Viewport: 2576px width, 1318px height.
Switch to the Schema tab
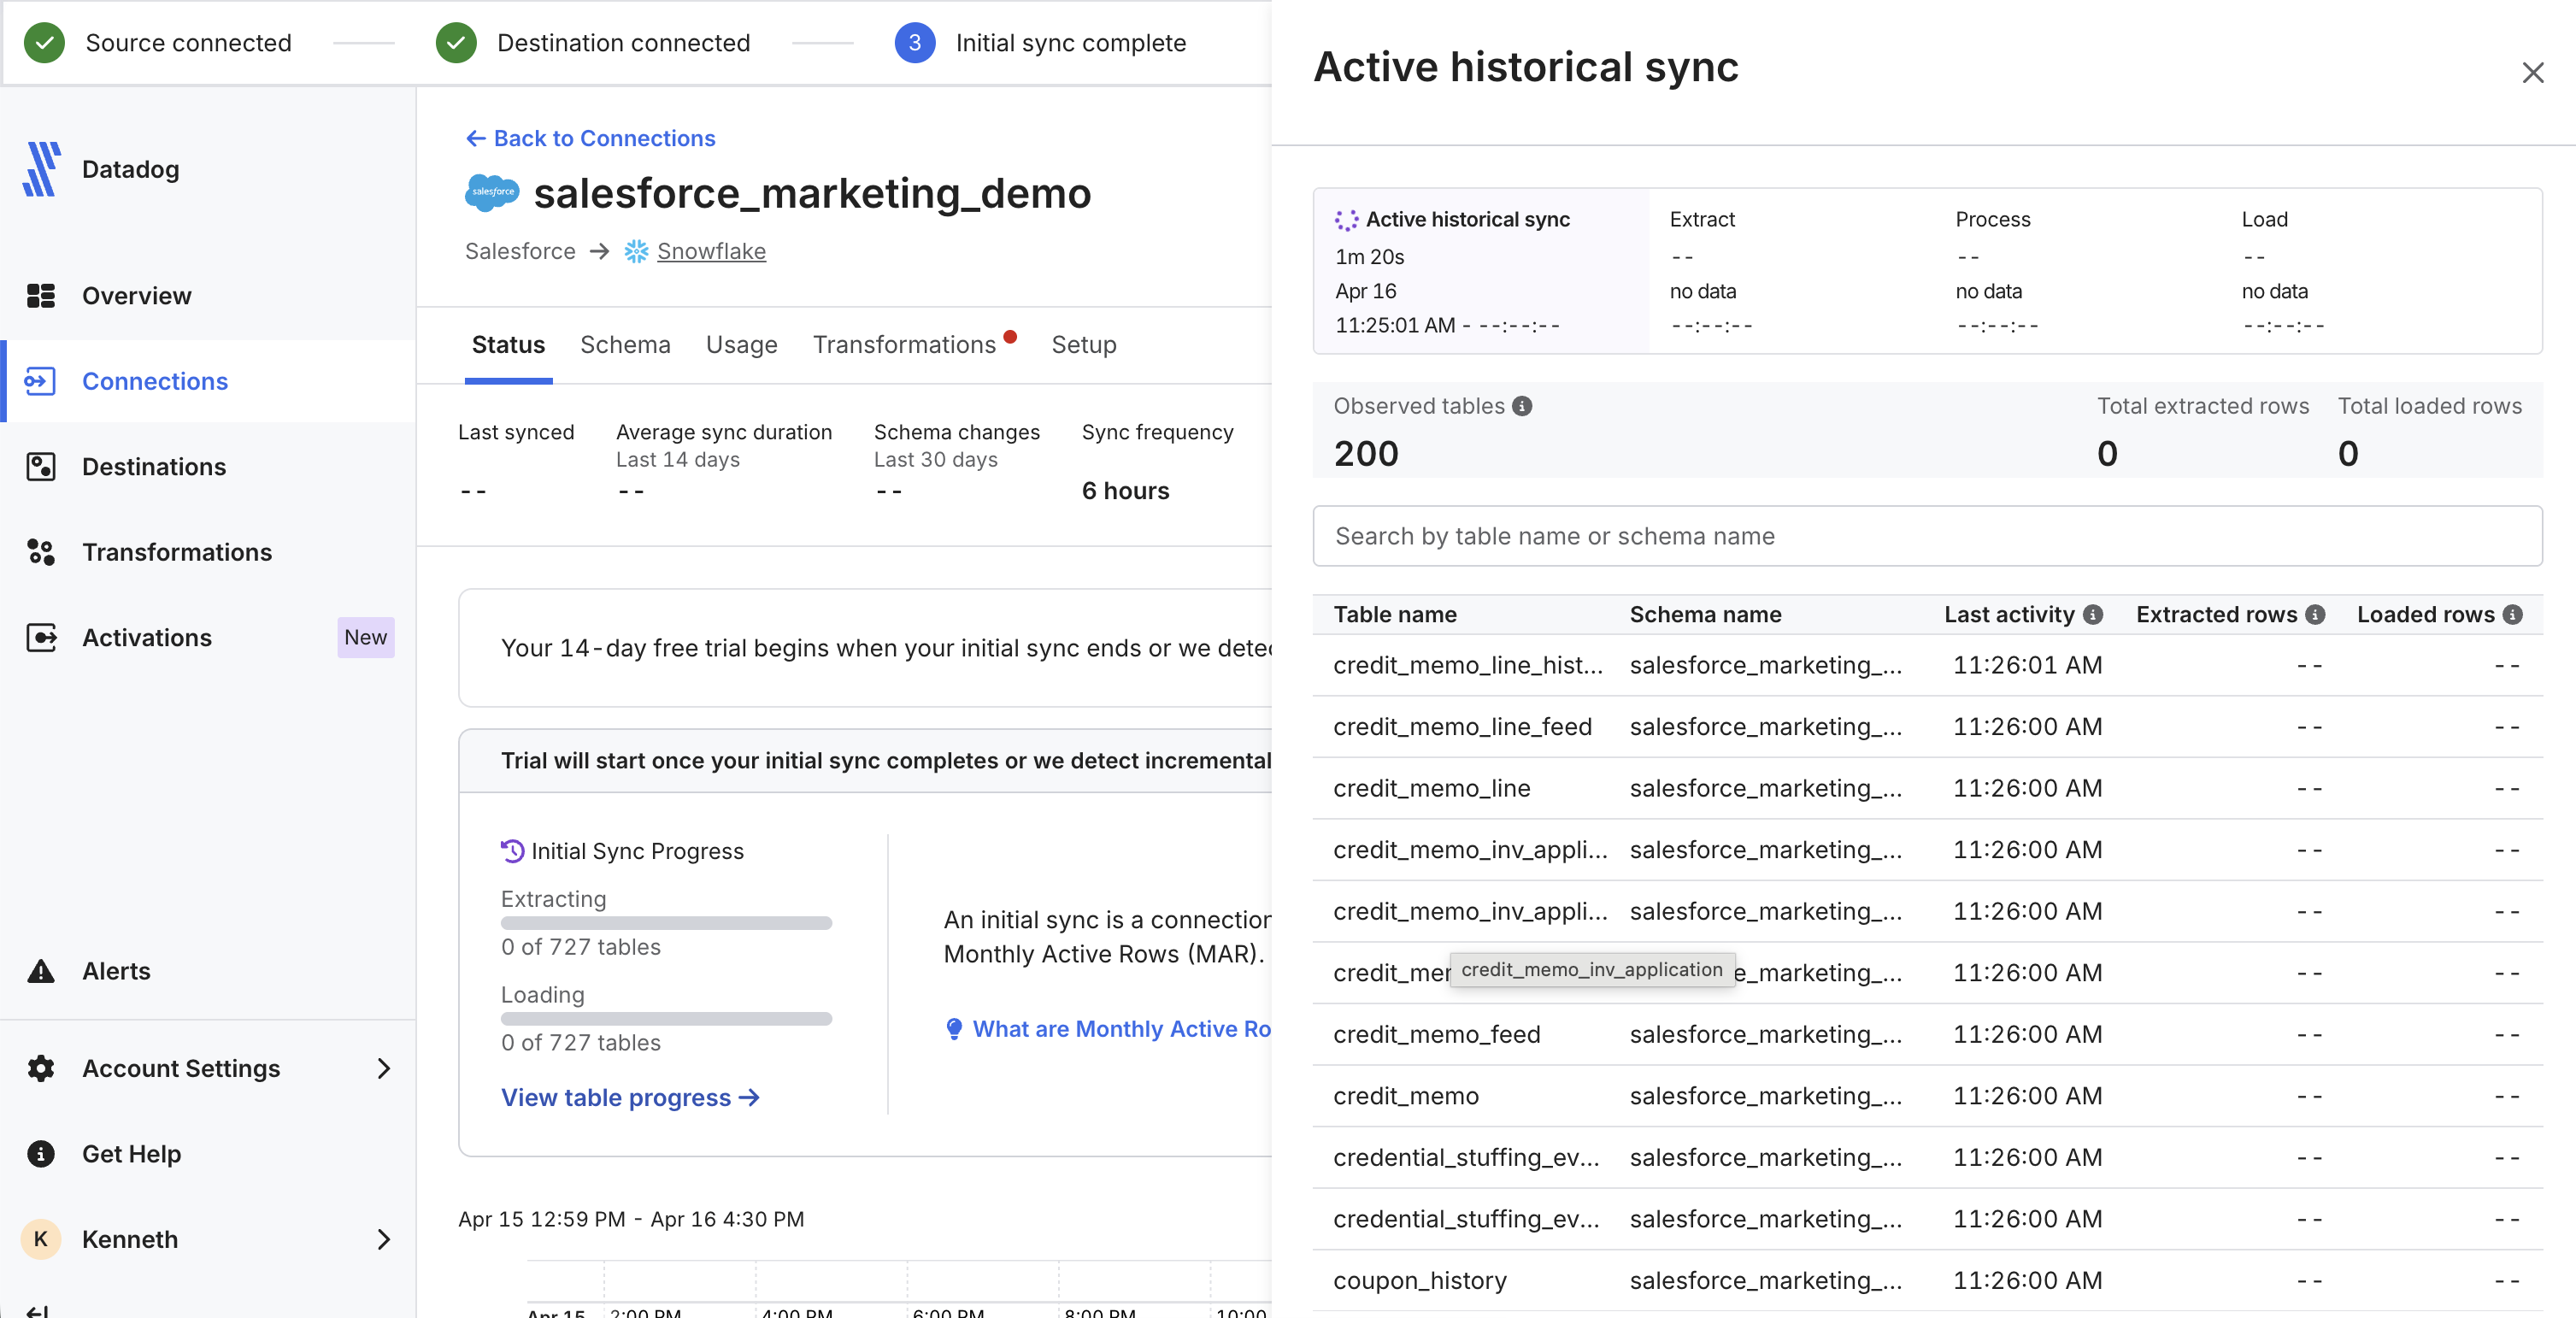(x=625, y=344)
